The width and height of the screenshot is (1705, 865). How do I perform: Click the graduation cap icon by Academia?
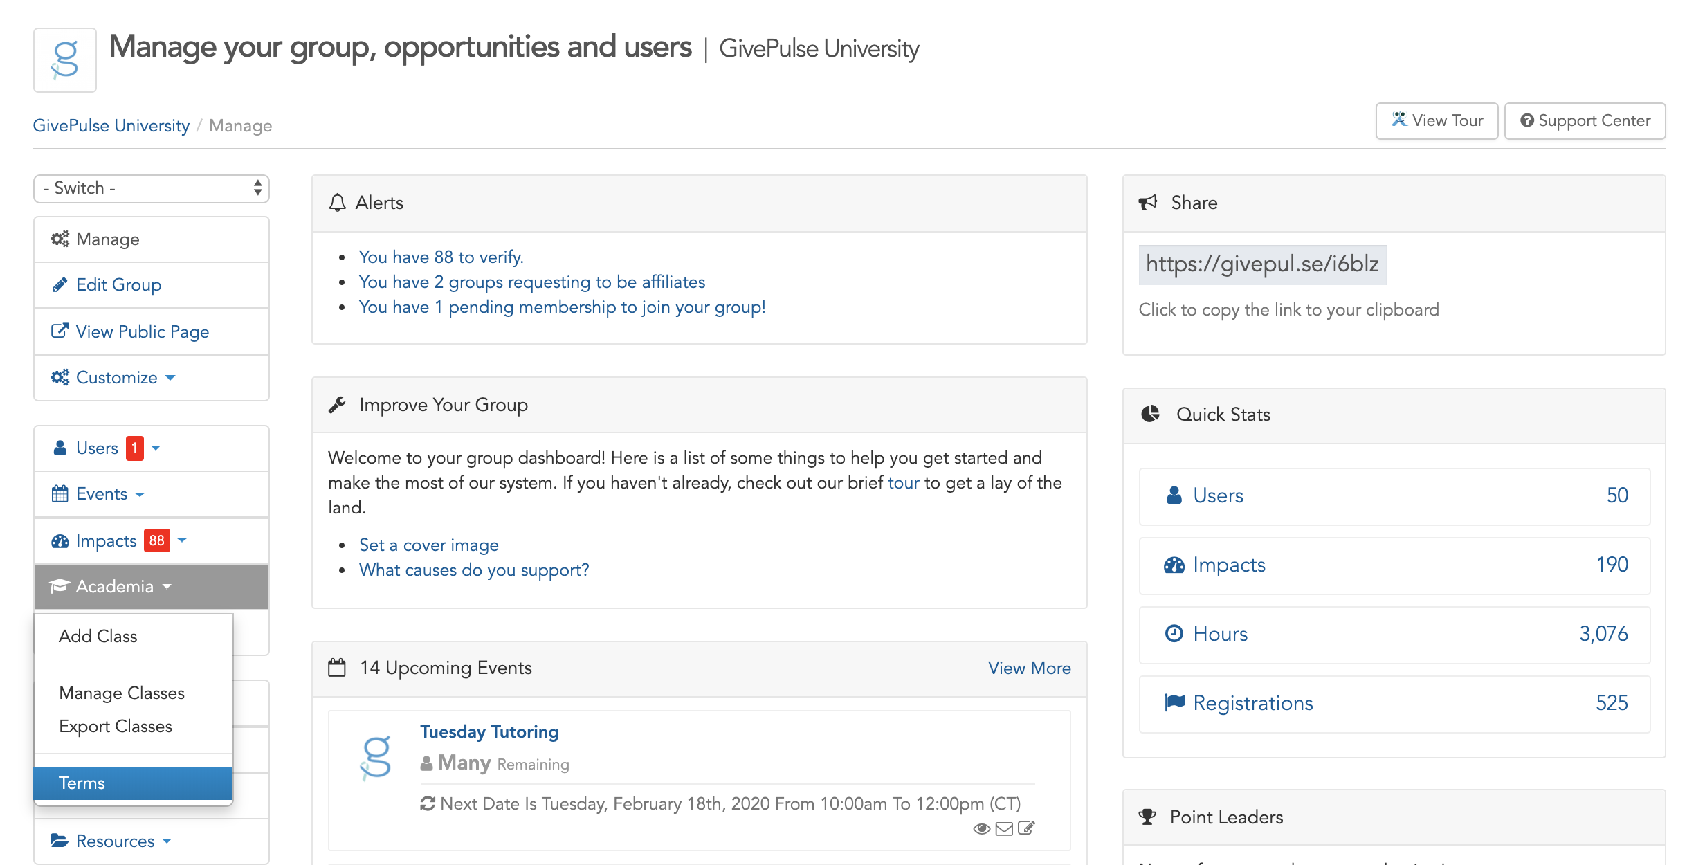tap(60, 586)
